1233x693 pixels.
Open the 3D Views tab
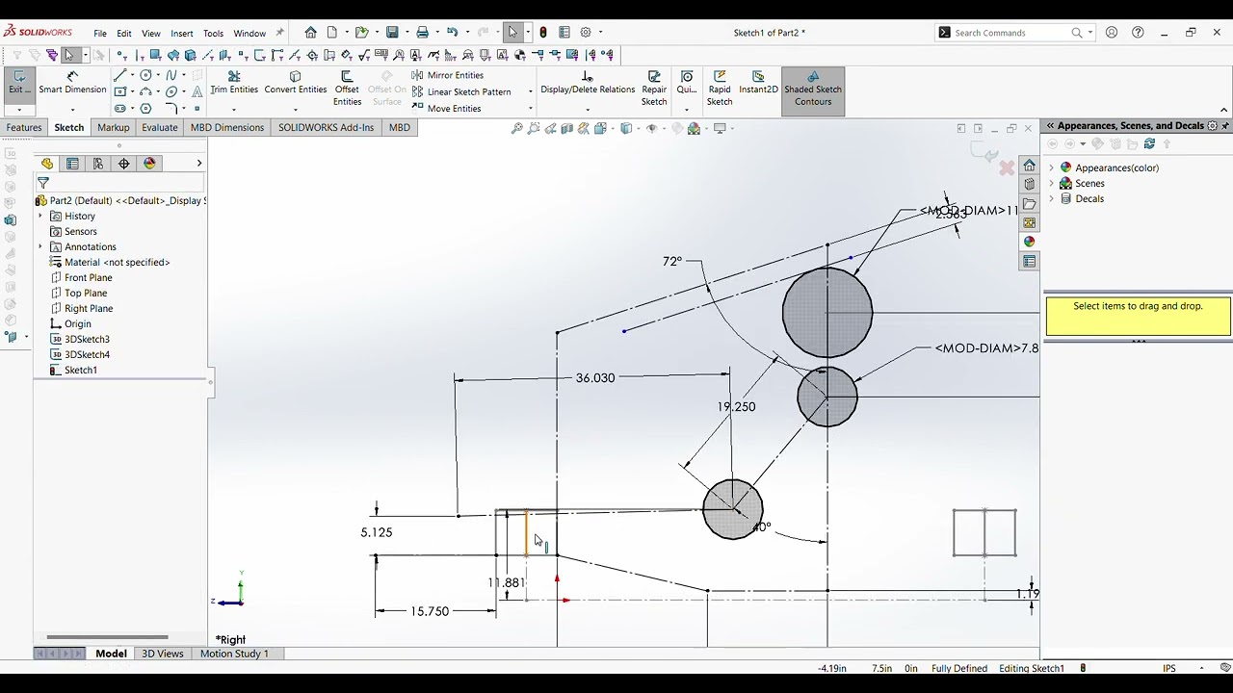click(x=163, y=654)
